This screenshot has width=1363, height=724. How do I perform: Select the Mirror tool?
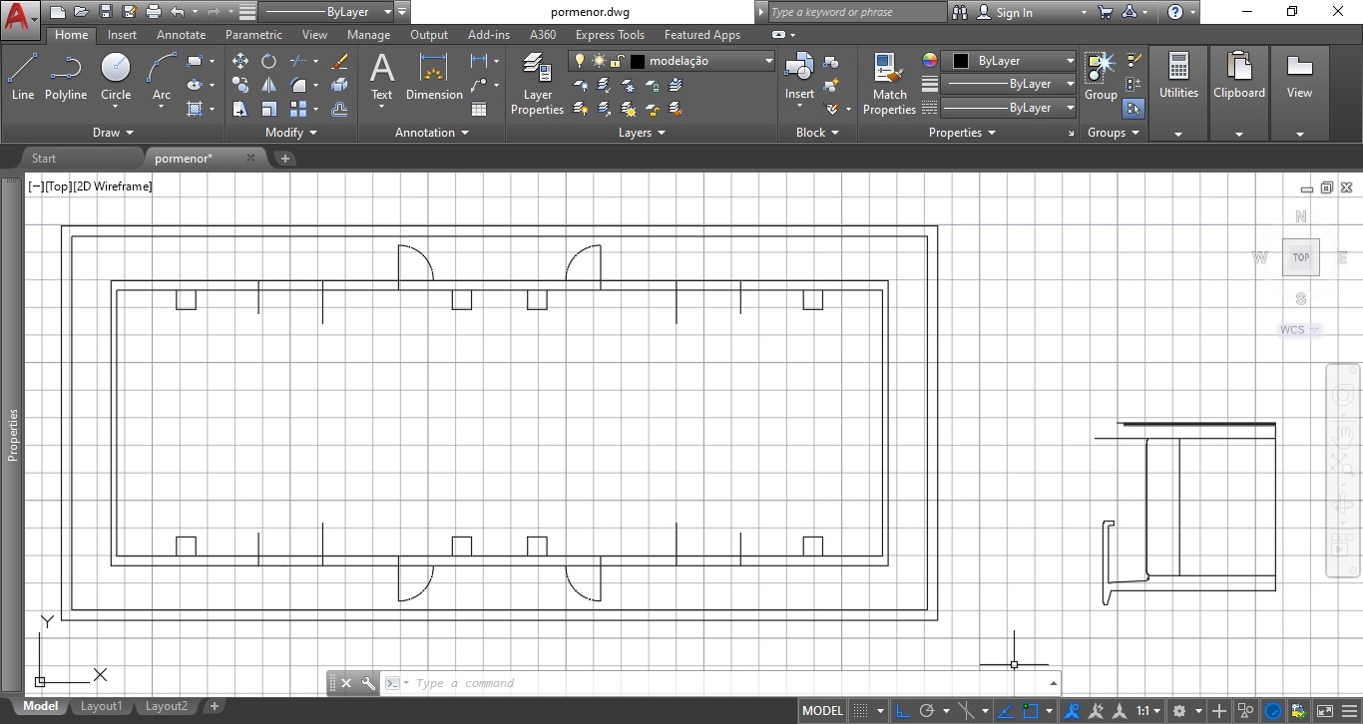269,85
